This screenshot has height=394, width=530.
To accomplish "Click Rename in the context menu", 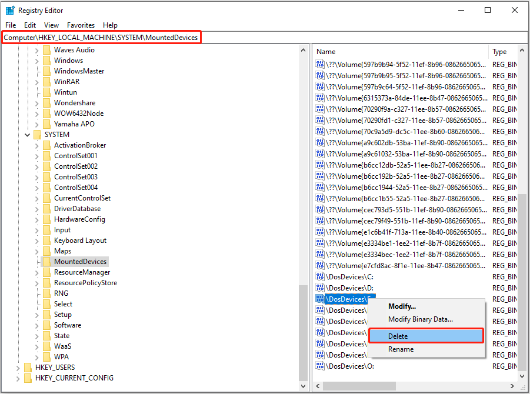I will (x=401, y=349).
